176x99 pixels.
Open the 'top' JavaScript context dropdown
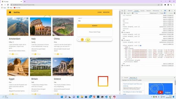click(128, 13)
